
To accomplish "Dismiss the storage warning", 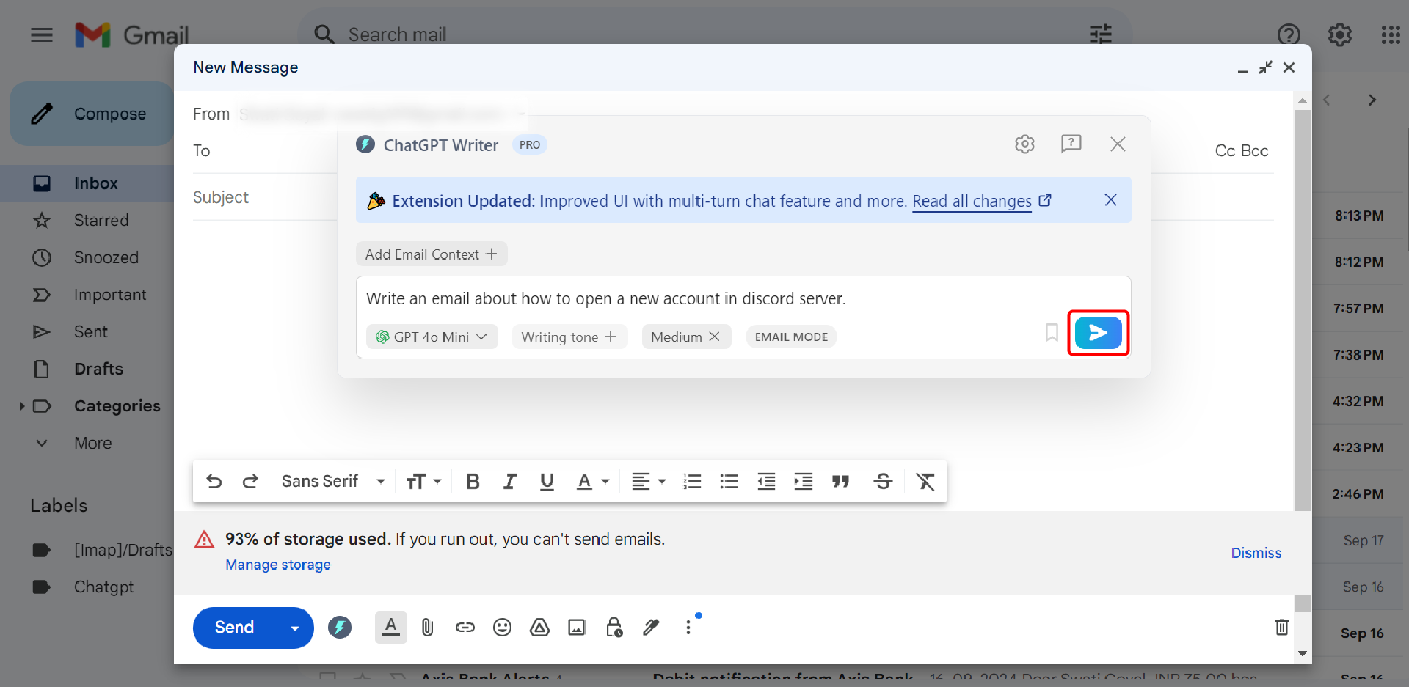I will point(1256,553).
